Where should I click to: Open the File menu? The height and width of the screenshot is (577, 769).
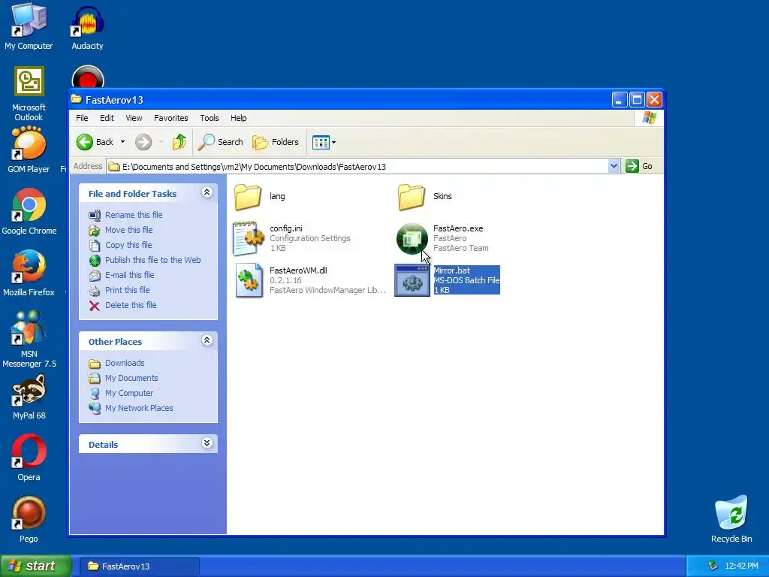[82, 118]
